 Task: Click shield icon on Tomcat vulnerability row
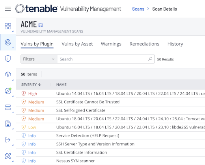(24, 119)
